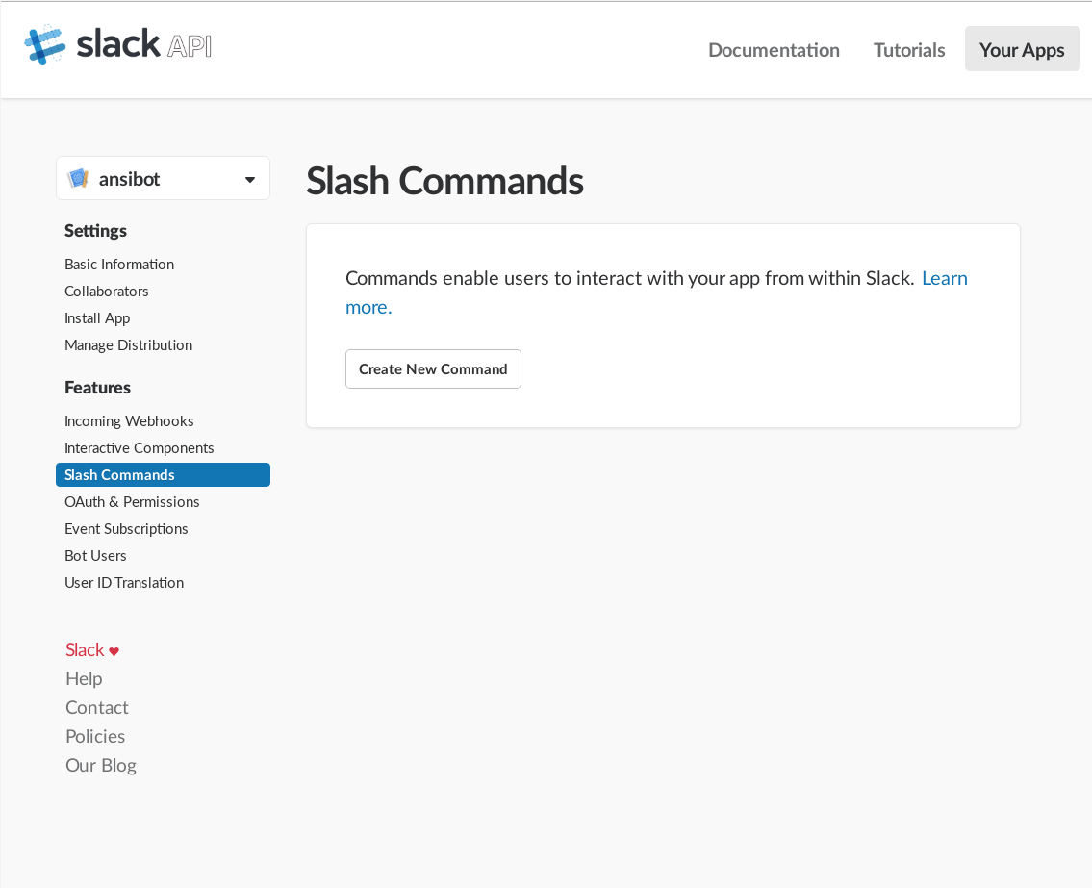This screenshot has width=1092, height=888.
Task: Expand the ansibot app selector dropdown arrow
Action: click(x=250, y=180)
